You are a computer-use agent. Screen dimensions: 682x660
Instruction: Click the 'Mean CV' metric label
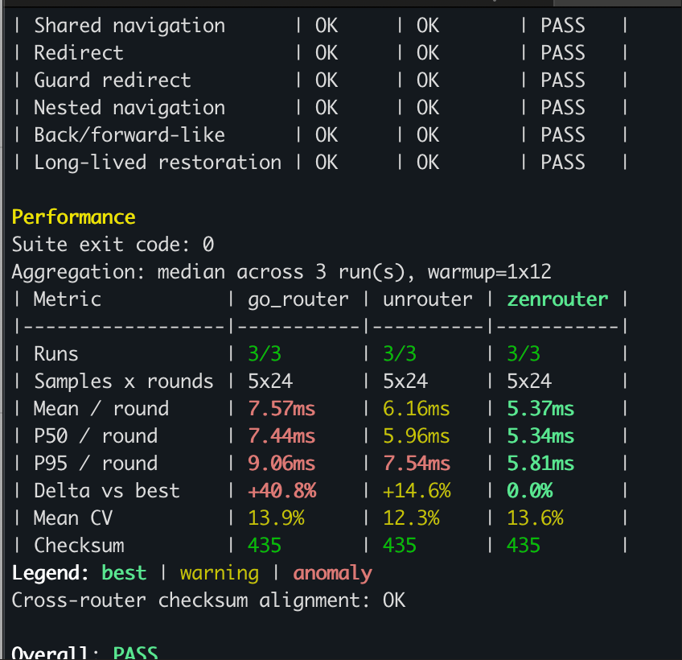[x=73, y=518]
